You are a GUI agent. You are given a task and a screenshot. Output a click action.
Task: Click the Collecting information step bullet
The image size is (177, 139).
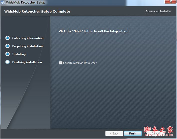8,38
